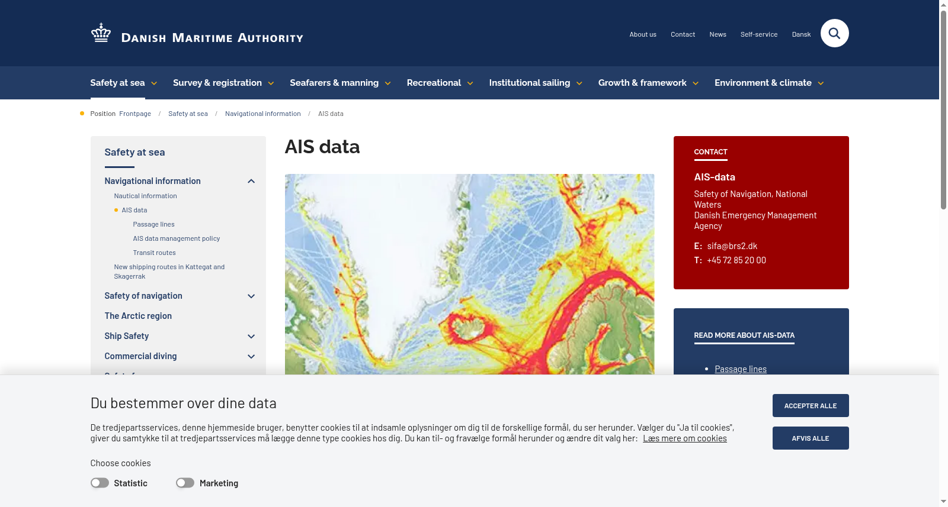Screen dimensions: 948x507
Task: Click Safety at sea sidebar heading
Action: tap(134, 152)
